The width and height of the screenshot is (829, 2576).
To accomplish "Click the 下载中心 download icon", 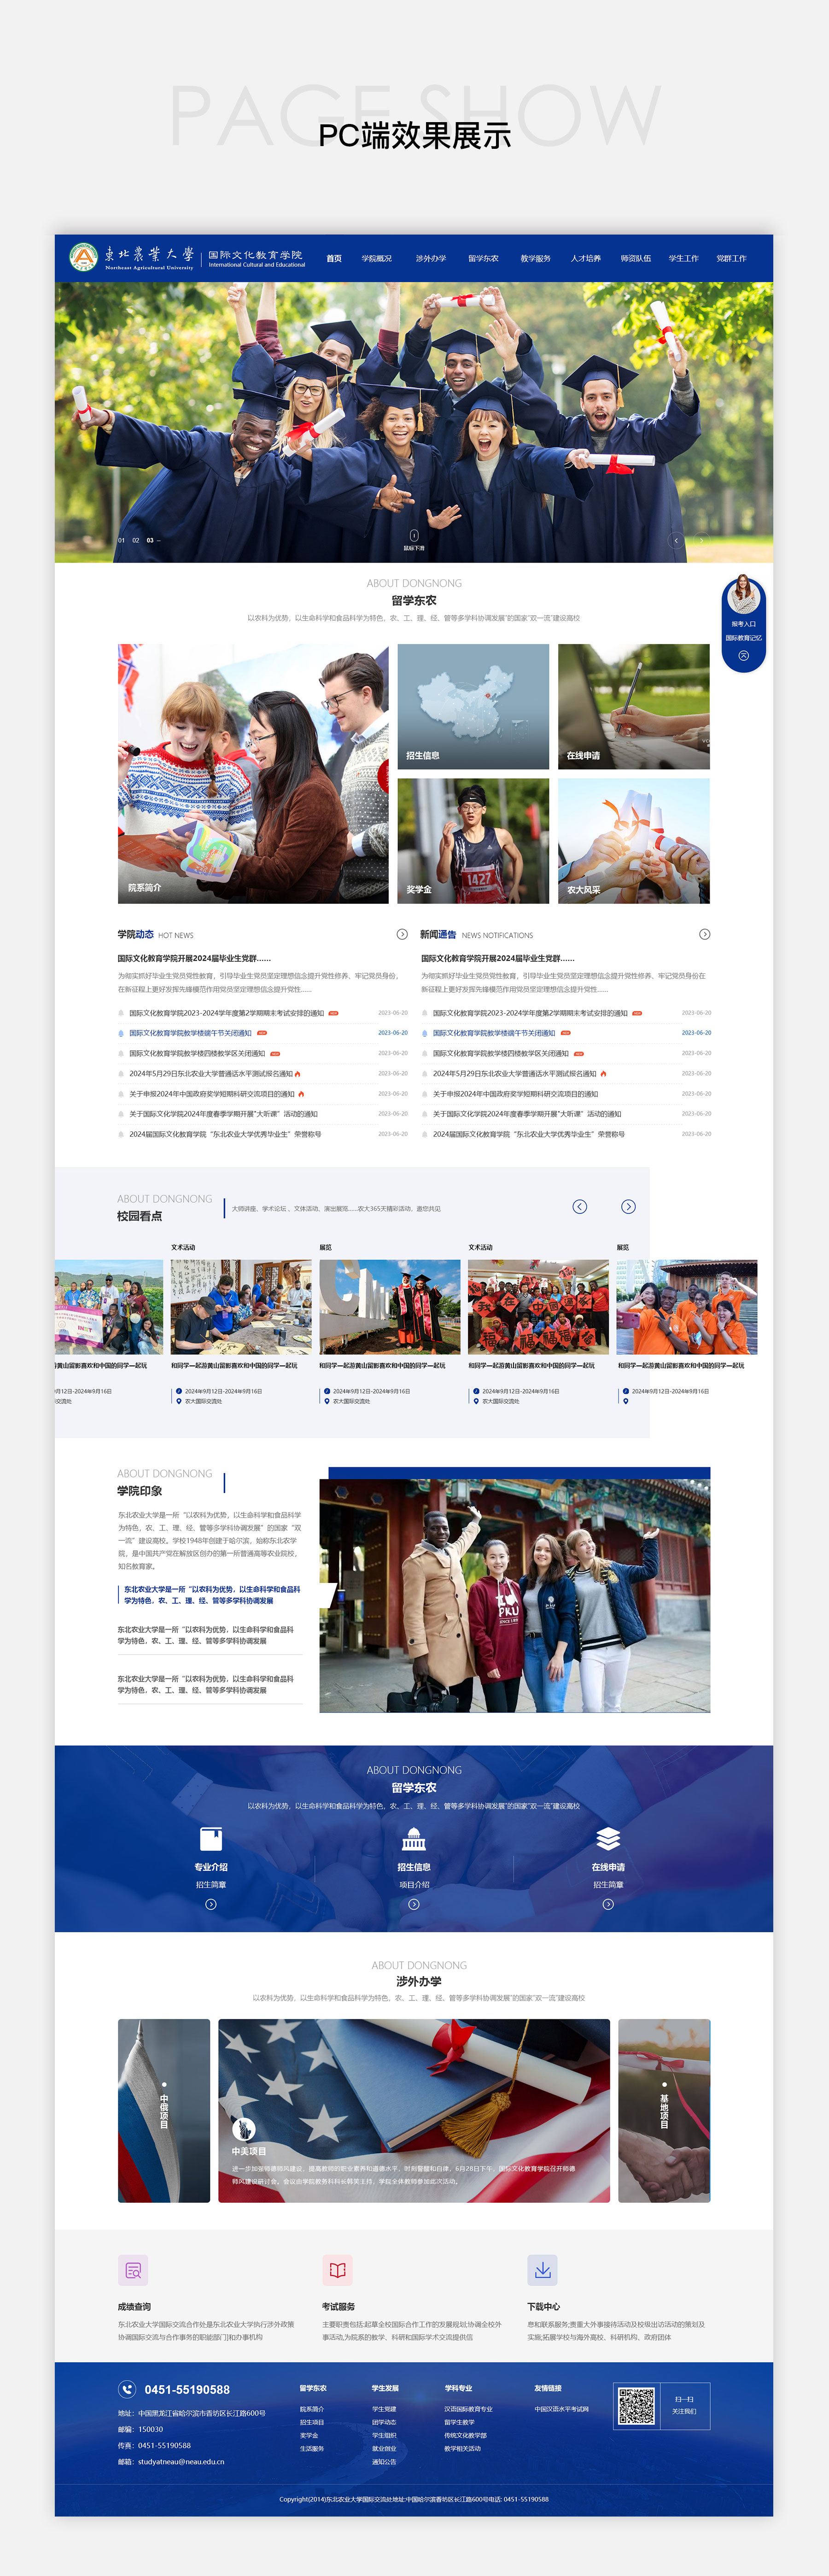I will [542, 2269].
